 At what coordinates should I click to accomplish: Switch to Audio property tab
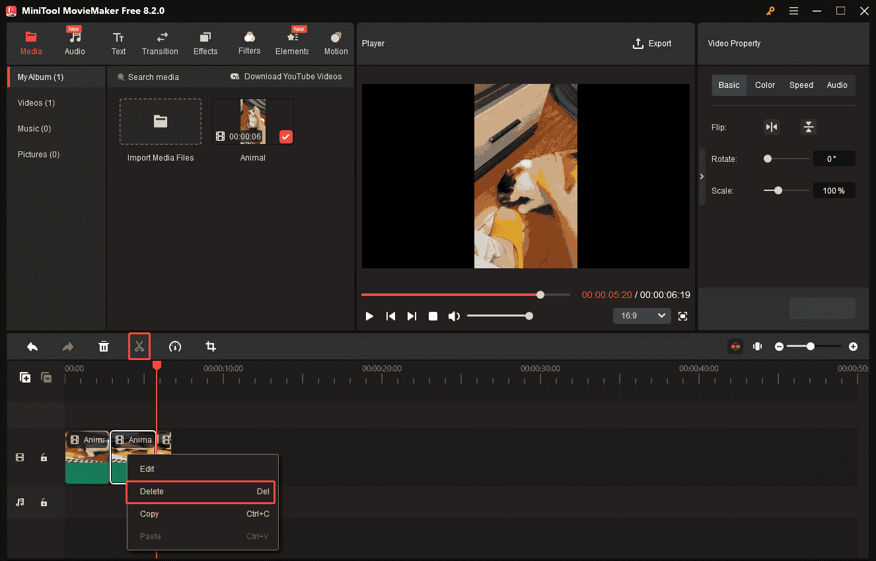(837, 85)
